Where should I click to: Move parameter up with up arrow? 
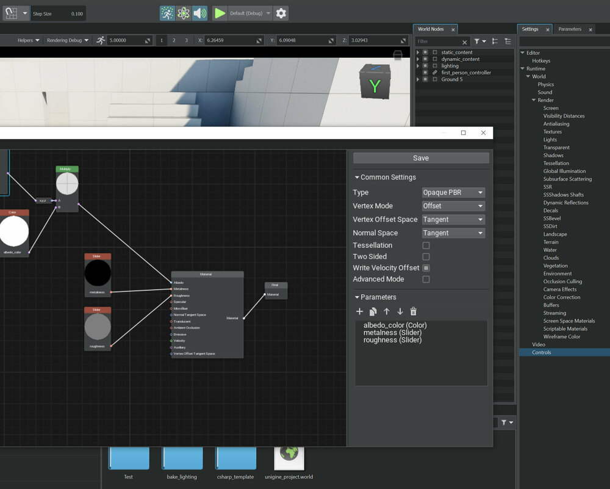pos(386,311)
